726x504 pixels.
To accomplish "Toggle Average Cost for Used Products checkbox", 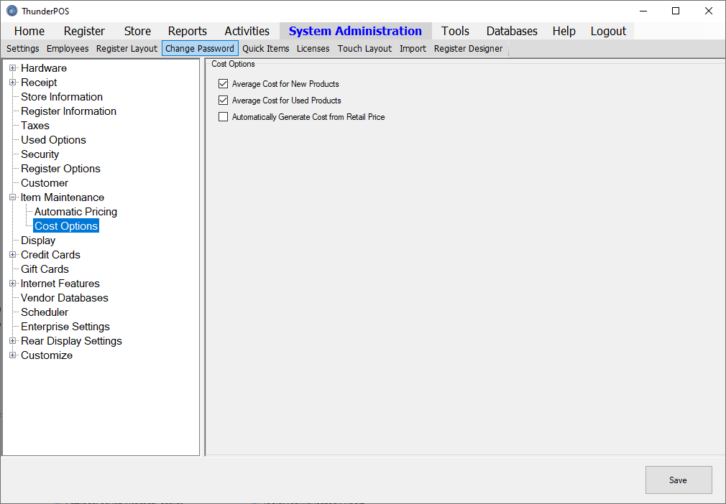I will (x=223, y=101).
